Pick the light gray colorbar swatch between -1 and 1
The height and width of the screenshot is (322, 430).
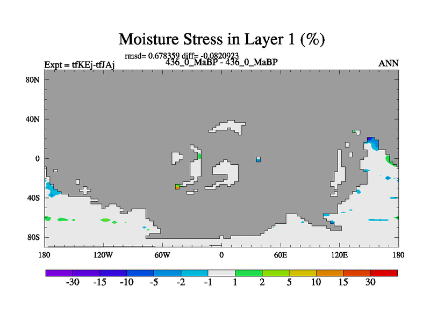(221, 273)
